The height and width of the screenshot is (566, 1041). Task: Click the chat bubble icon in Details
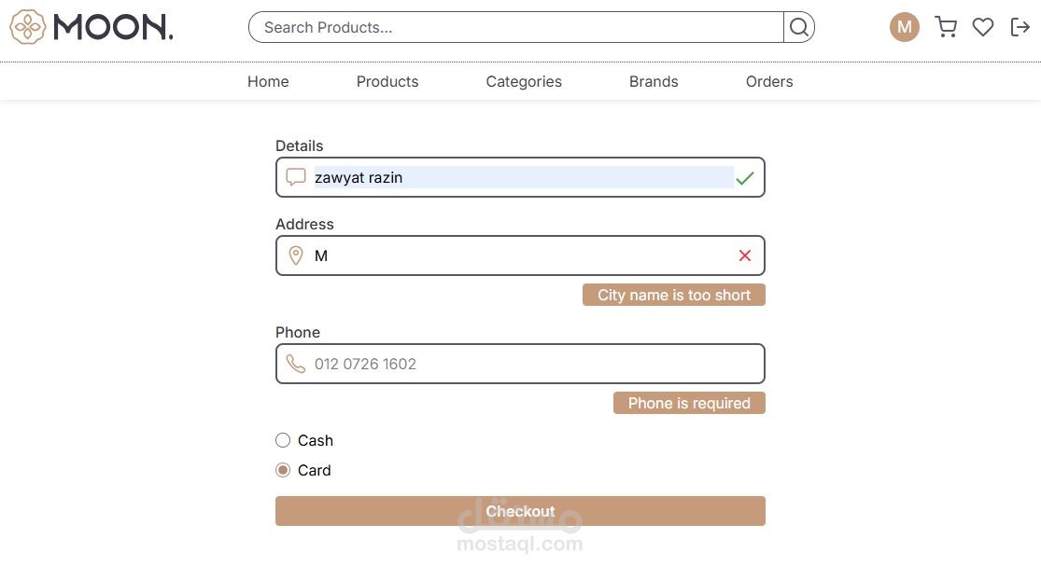(296, 177)
